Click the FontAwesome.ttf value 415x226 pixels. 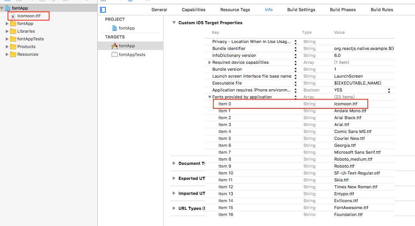pos(351,208)
